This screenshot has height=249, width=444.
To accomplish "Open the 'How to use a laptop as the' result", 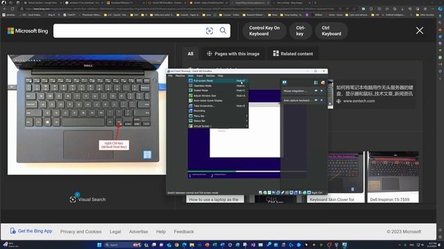I will 214,199.
